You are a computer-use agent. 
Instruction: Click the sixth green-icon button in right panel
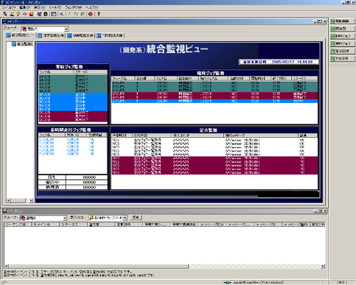342,58
